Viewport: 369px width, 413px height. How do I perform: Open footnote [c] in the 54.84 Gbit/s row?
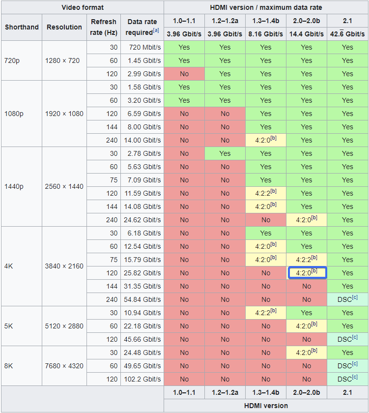[x=355, y=297]
